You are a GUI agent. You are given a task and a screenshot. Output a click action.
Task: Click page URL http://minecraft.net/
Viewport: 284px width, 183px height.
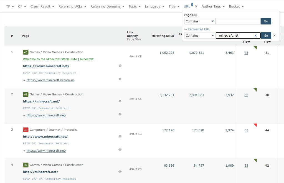[40, 172]
